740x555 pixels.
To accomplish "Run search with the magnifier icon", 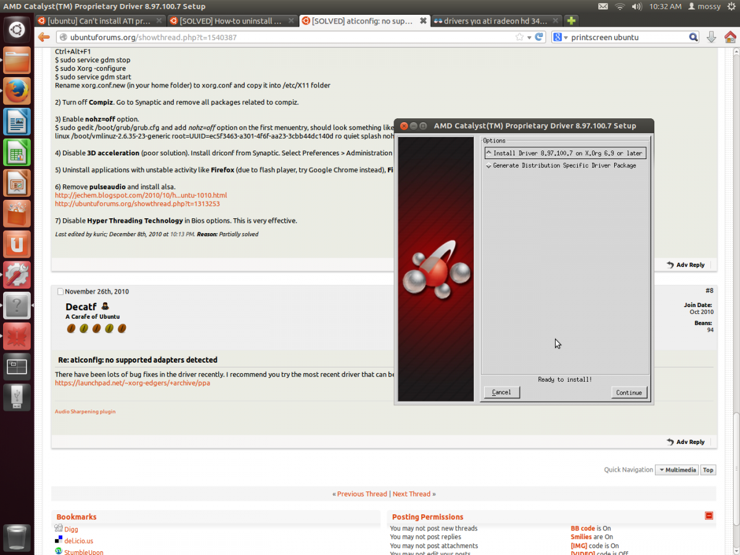I will point(694,37).
